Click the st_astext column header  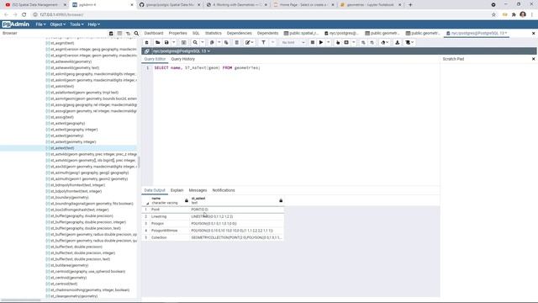pos(237,200)
